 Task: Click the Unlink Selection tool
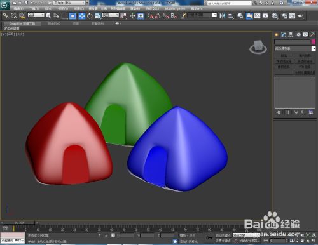[14, 16]
